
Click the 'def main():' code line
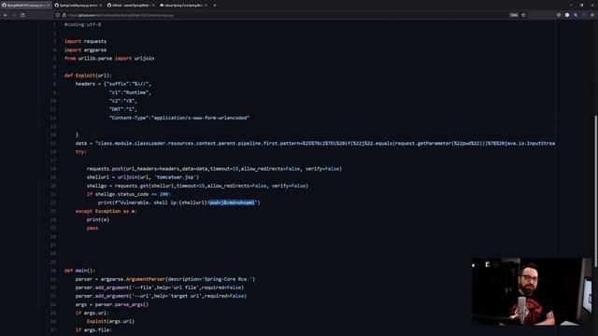(79, 271)
